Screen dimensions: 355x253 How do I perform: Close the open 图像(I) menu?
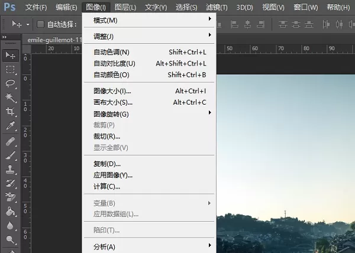coord(96,8)
